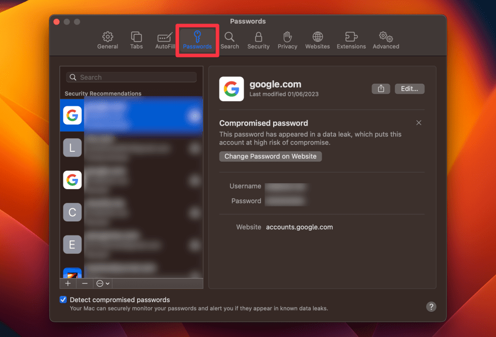This screenshot has height=337, width=496.
Task: Toggle Detect compromised passwords checkbox
Action: [63, 300]
